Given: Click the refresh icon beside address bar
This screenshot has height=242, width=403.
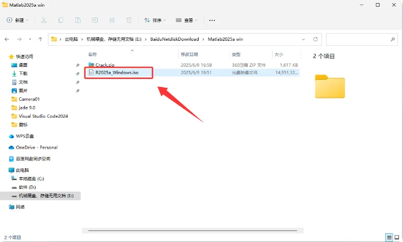Looking at the screenshot, I should [315, 39].
